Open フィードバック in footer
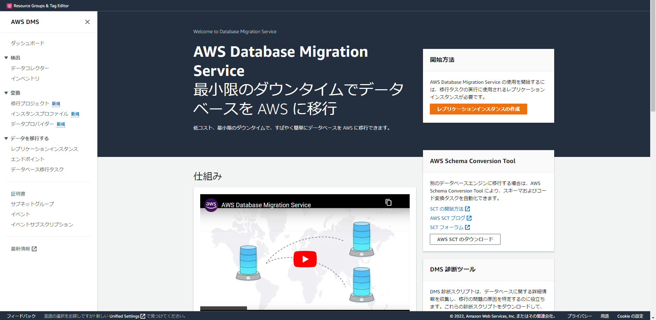 click(x=21, y=316)
